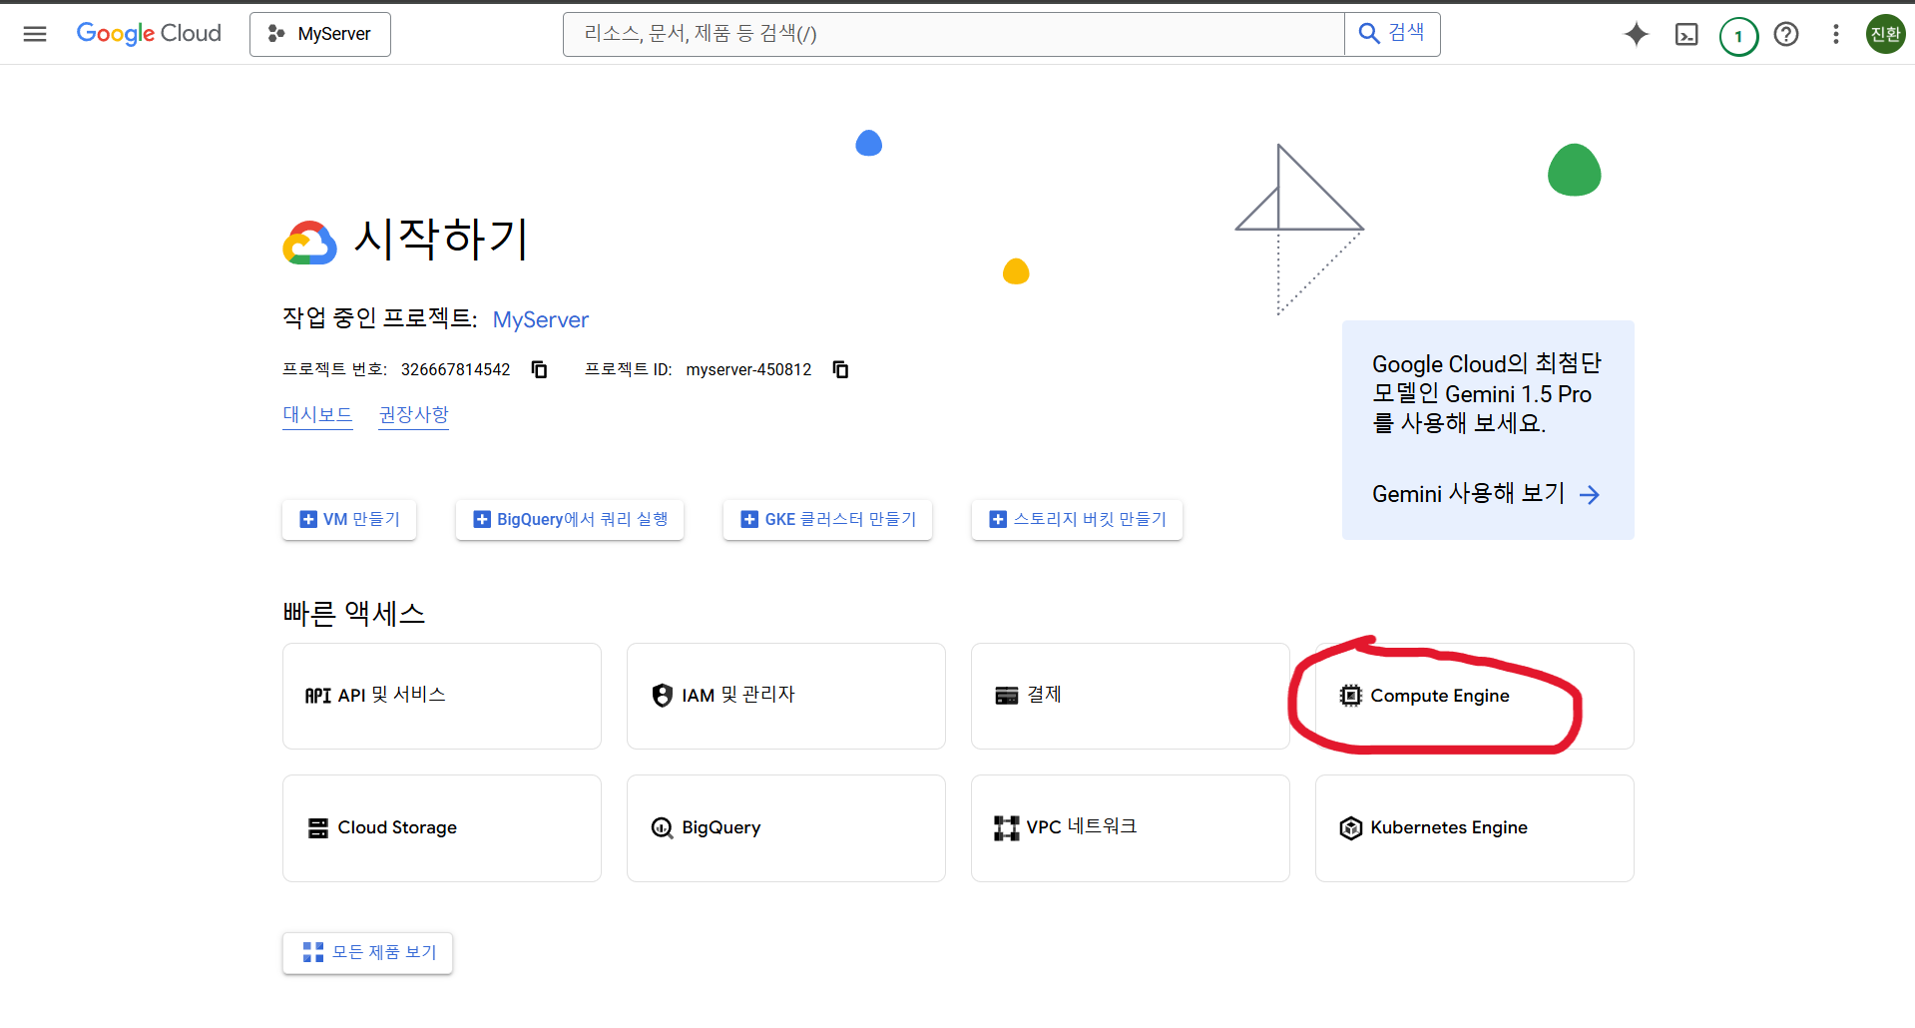
Task: Follow the Gemini 사용해 보기 link
Action: coord(1485,494)
